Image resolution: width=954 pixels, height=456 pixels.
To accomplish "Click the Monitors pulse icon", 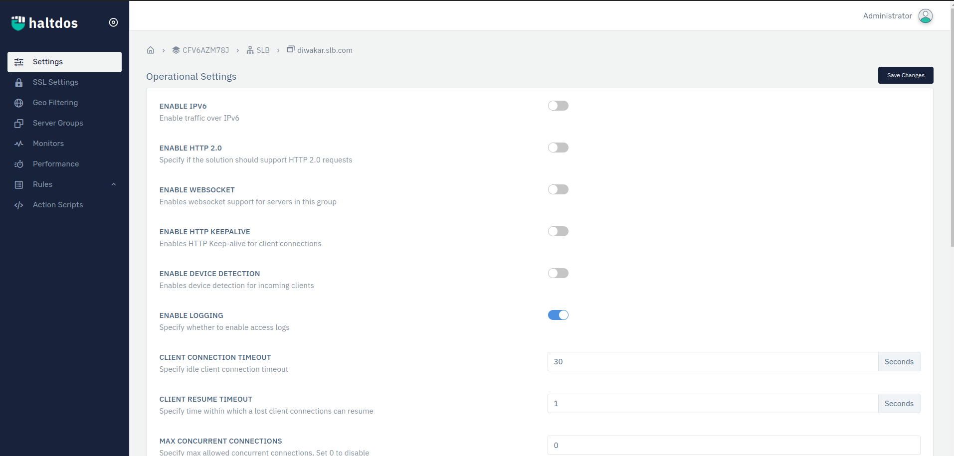I will [19, 144].
